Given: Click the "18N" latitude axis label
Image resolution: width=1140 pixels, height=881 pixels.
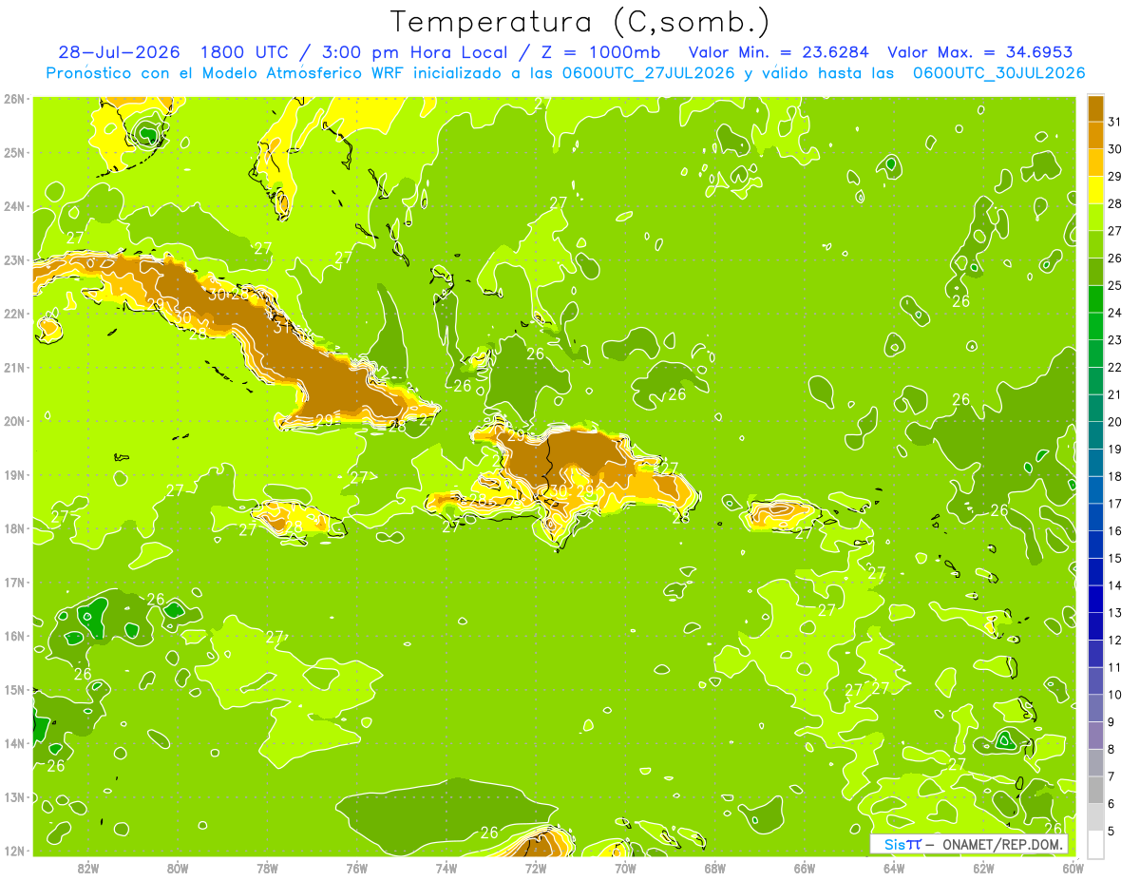Looking at the screenshot, I should (x=14, y=528).
